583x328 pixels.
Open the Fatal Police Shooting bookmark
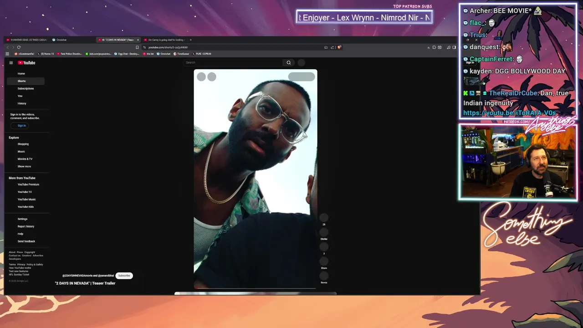[69, 54]
